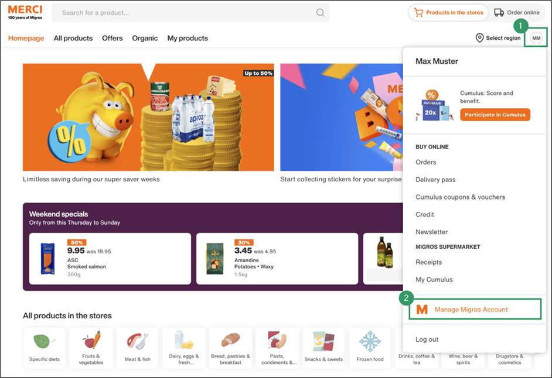
Task: Click the Select region label
Action: (x=503, y=38)
